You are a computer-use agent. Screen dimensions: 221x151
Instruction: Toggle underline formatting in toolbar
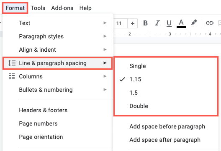coord(169,23)
